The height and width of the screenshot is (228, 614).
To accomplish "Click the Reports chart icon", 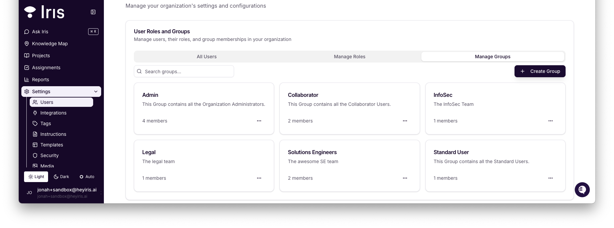I will click(27, 80).
